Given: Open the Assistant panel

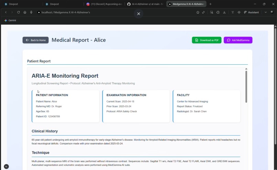Looking at the screenshot, I should (251, 12).
